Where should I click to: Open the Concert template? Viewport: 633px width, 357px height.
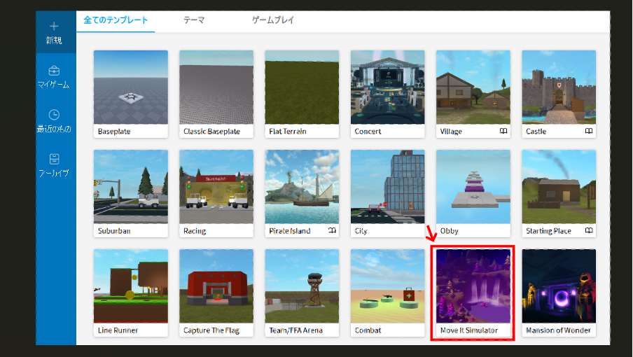(x=387, y=87)
